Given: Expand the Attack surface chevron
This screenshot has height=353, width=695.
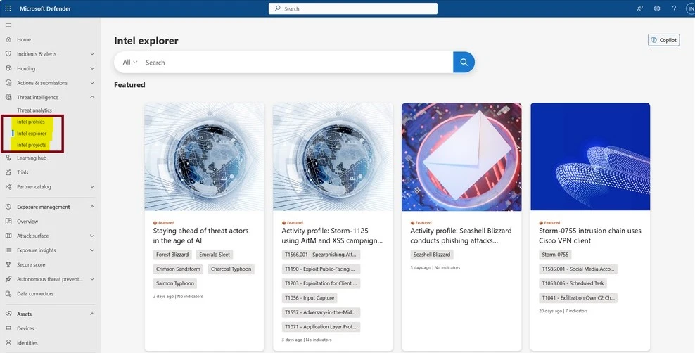Looking at the screenshot, I should pos(92,236).
